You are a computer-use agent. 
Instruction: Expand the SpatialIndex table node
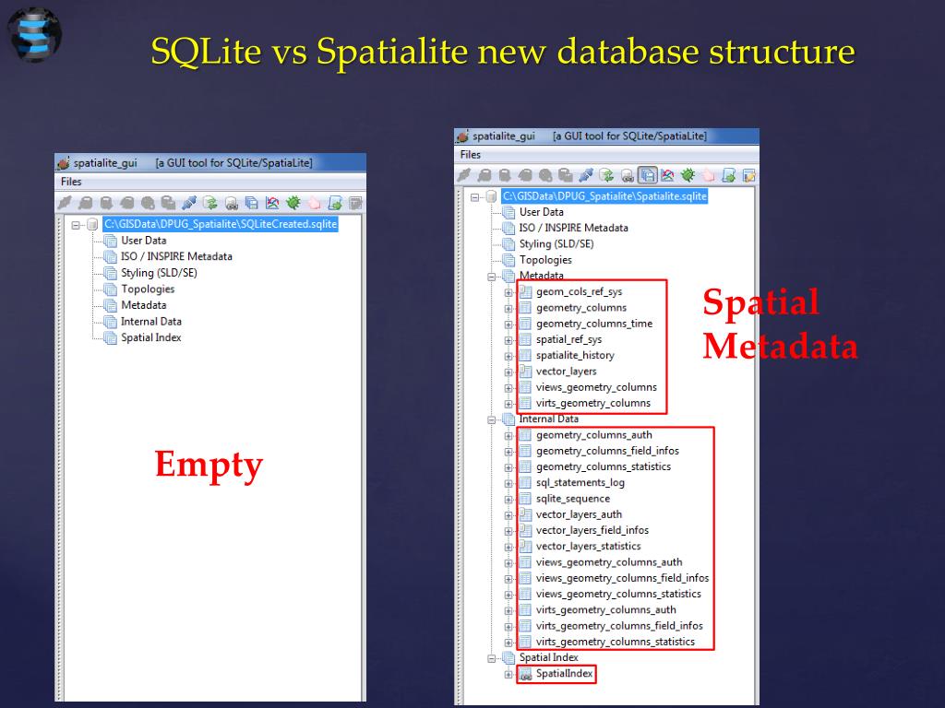(x=508, y=674)
